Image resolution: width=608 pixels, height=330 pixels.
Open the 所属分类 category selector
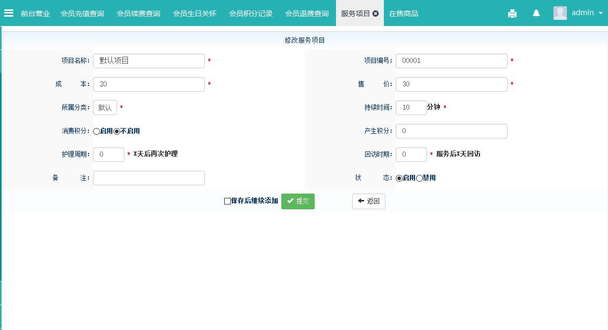pyautogui.click(x=105, y=108)
